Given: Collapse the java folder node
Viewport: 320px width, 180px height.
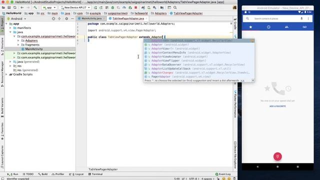Looking at the screenshot, I should (x=10, y=32).
